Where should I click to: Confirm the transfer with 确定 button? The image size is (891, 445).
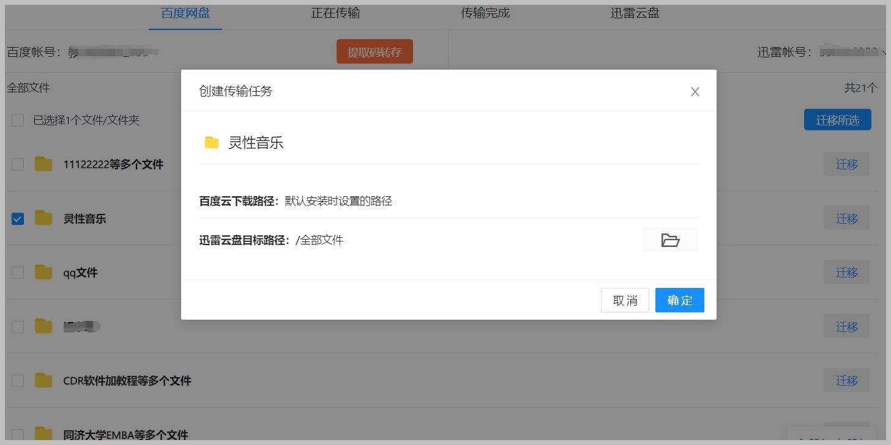(x=679, y=300)
